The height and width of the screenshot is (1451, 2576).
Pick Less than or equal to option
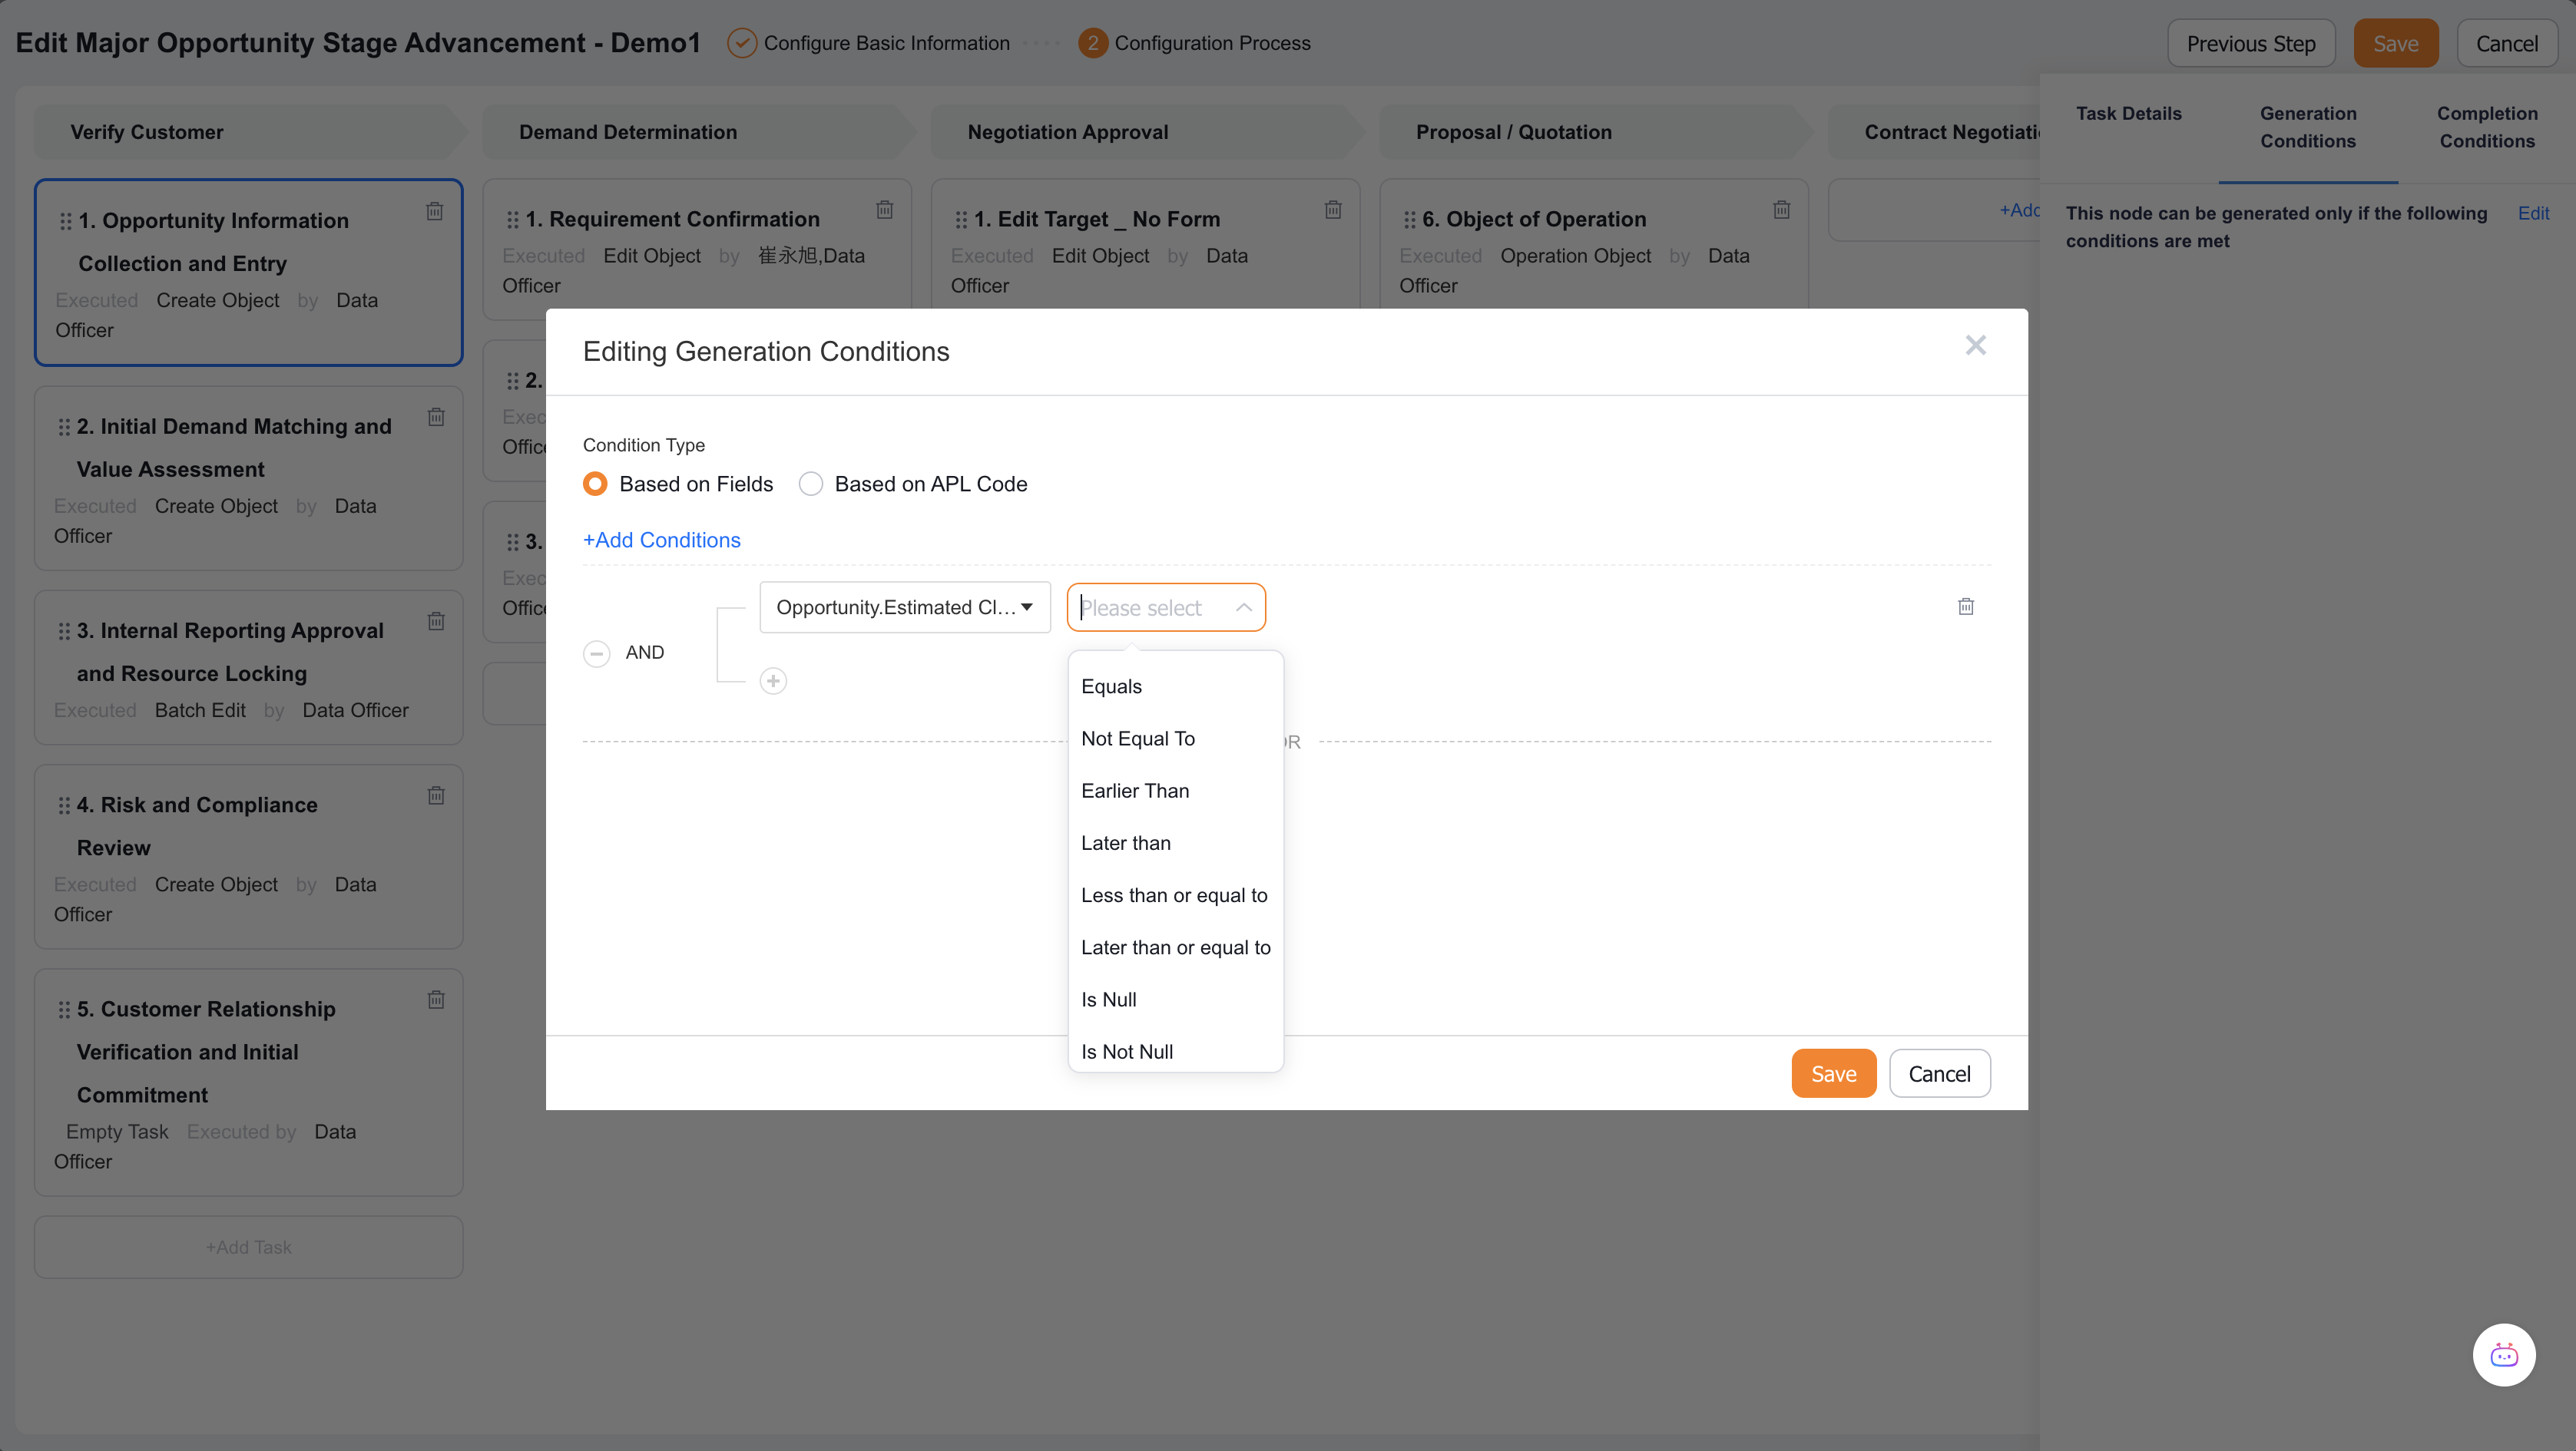click(1176, 895)
